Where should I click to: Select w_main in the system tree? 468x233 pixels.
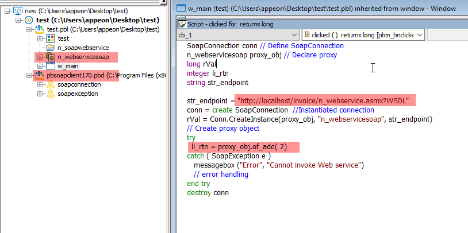click(x=68, y=66)
